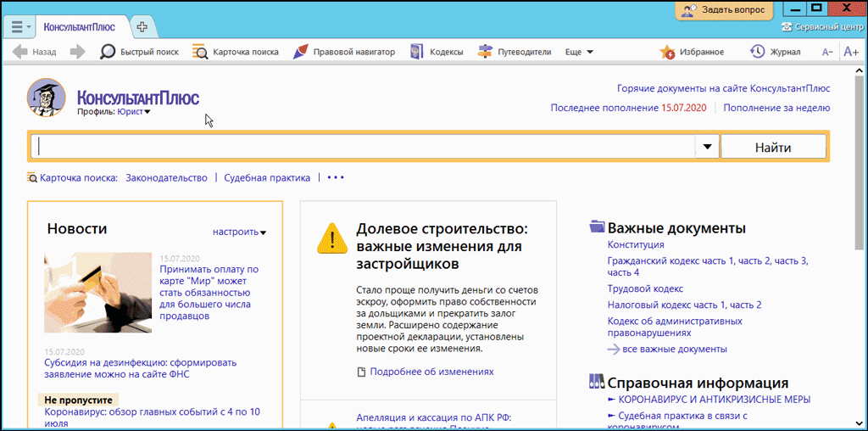Select Законодательство search card
This screenshot has height=431, width=868.
pyautogui.click(x=167, y=178)
